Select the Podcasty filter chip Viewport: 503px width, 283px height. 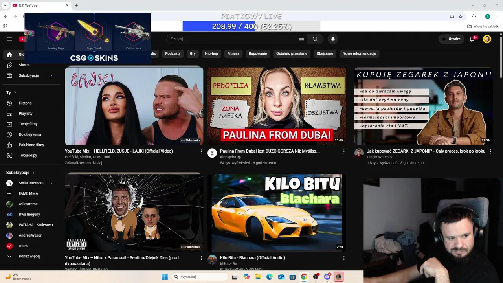[173, 53]
